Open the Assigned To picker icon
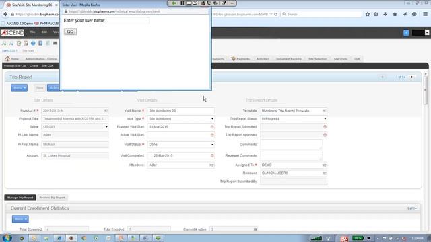This screenshot has height=242, width=431. click(325, 165)
